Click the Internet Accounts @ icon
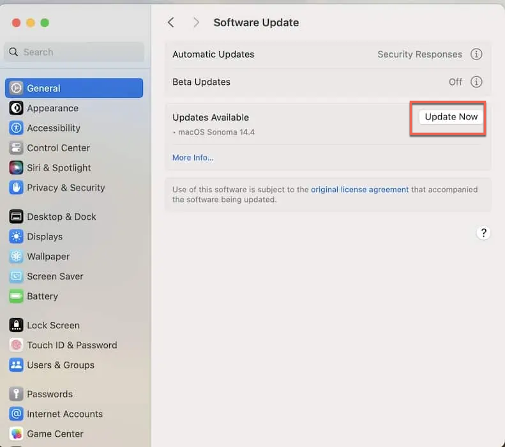The height and width of the screenshot is (447, 505). [x=16, y=414]
